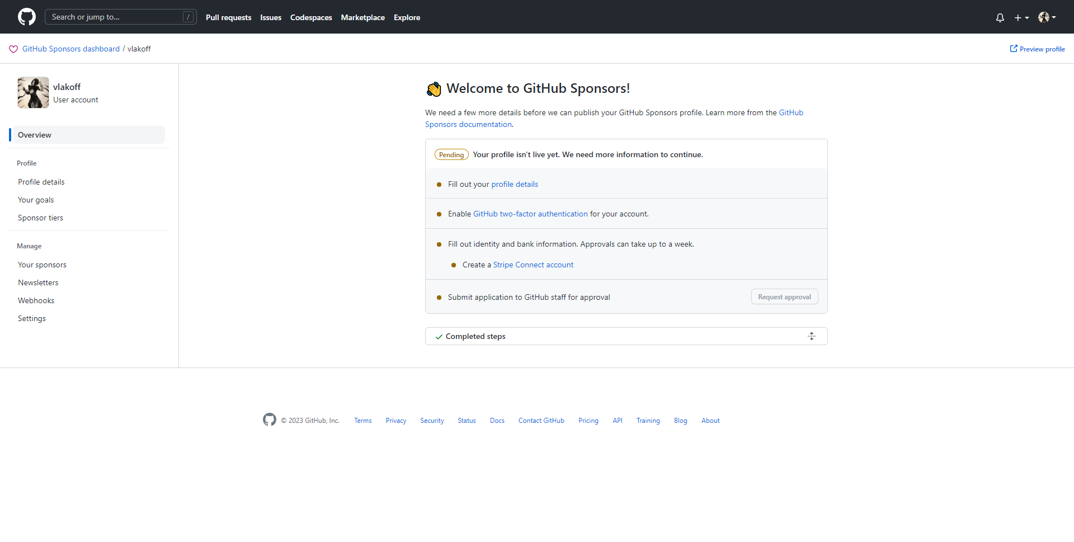The height and width of the screenshot is (542, 1074).
Task: Click the heart icon beside GitHub Sponsors dashboard
Action: click(x=13, y=49)
